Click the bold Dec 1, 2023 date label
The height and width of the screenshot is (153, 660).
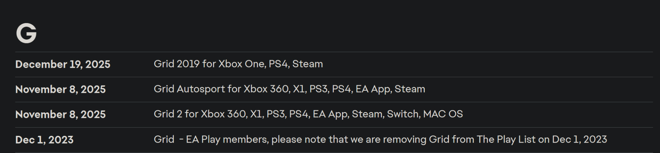click(x=44, y=140)
